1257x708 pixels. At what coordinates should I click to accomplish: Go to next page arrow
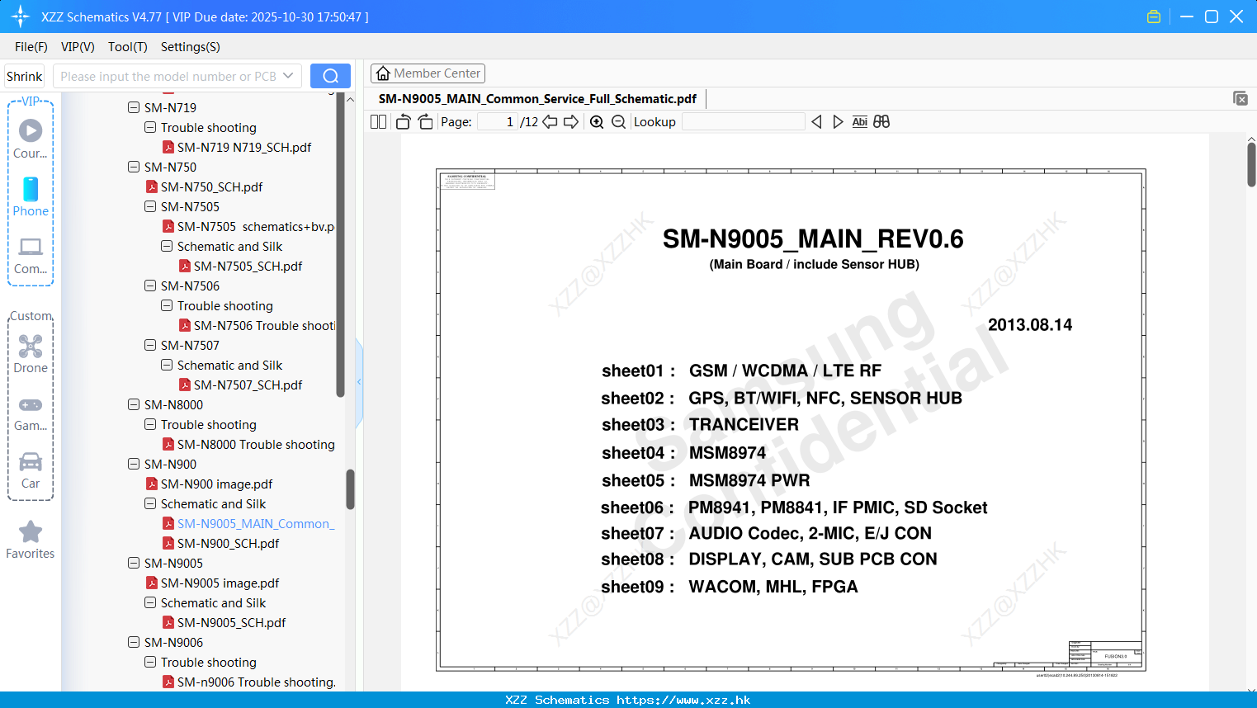(571, 121)
